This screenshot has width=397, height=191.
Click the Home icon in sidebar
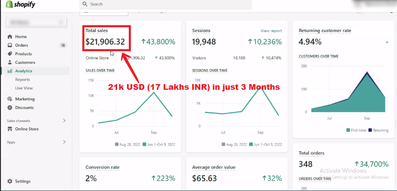tap(10, 37)
